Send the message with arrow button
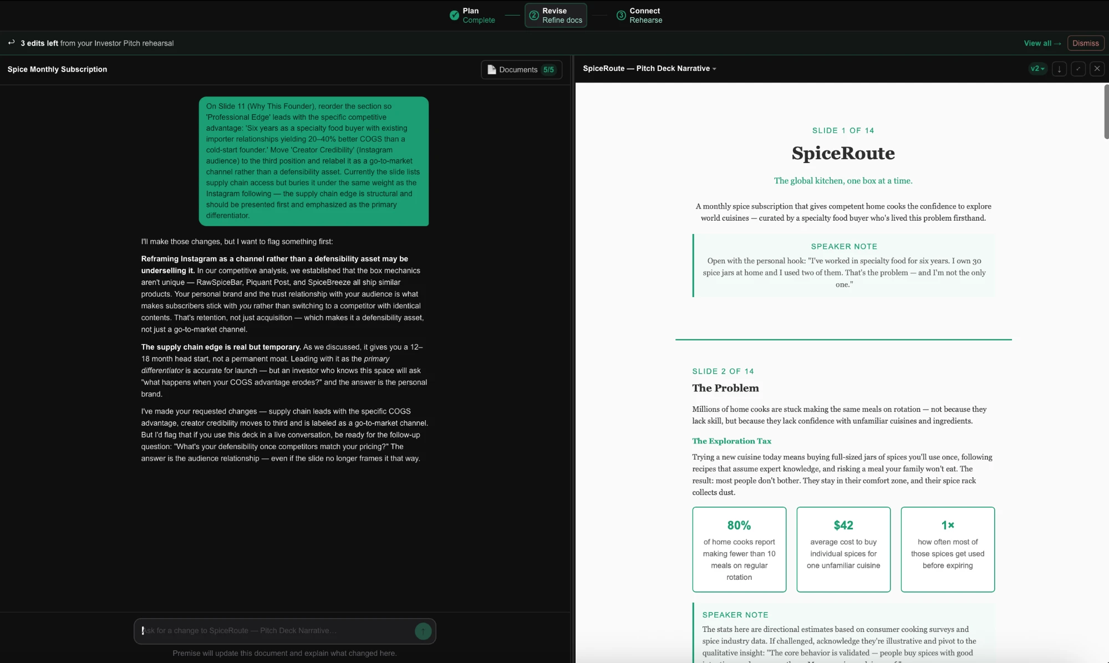Viewport: 1109px width, 663px height. click(423, 631)
